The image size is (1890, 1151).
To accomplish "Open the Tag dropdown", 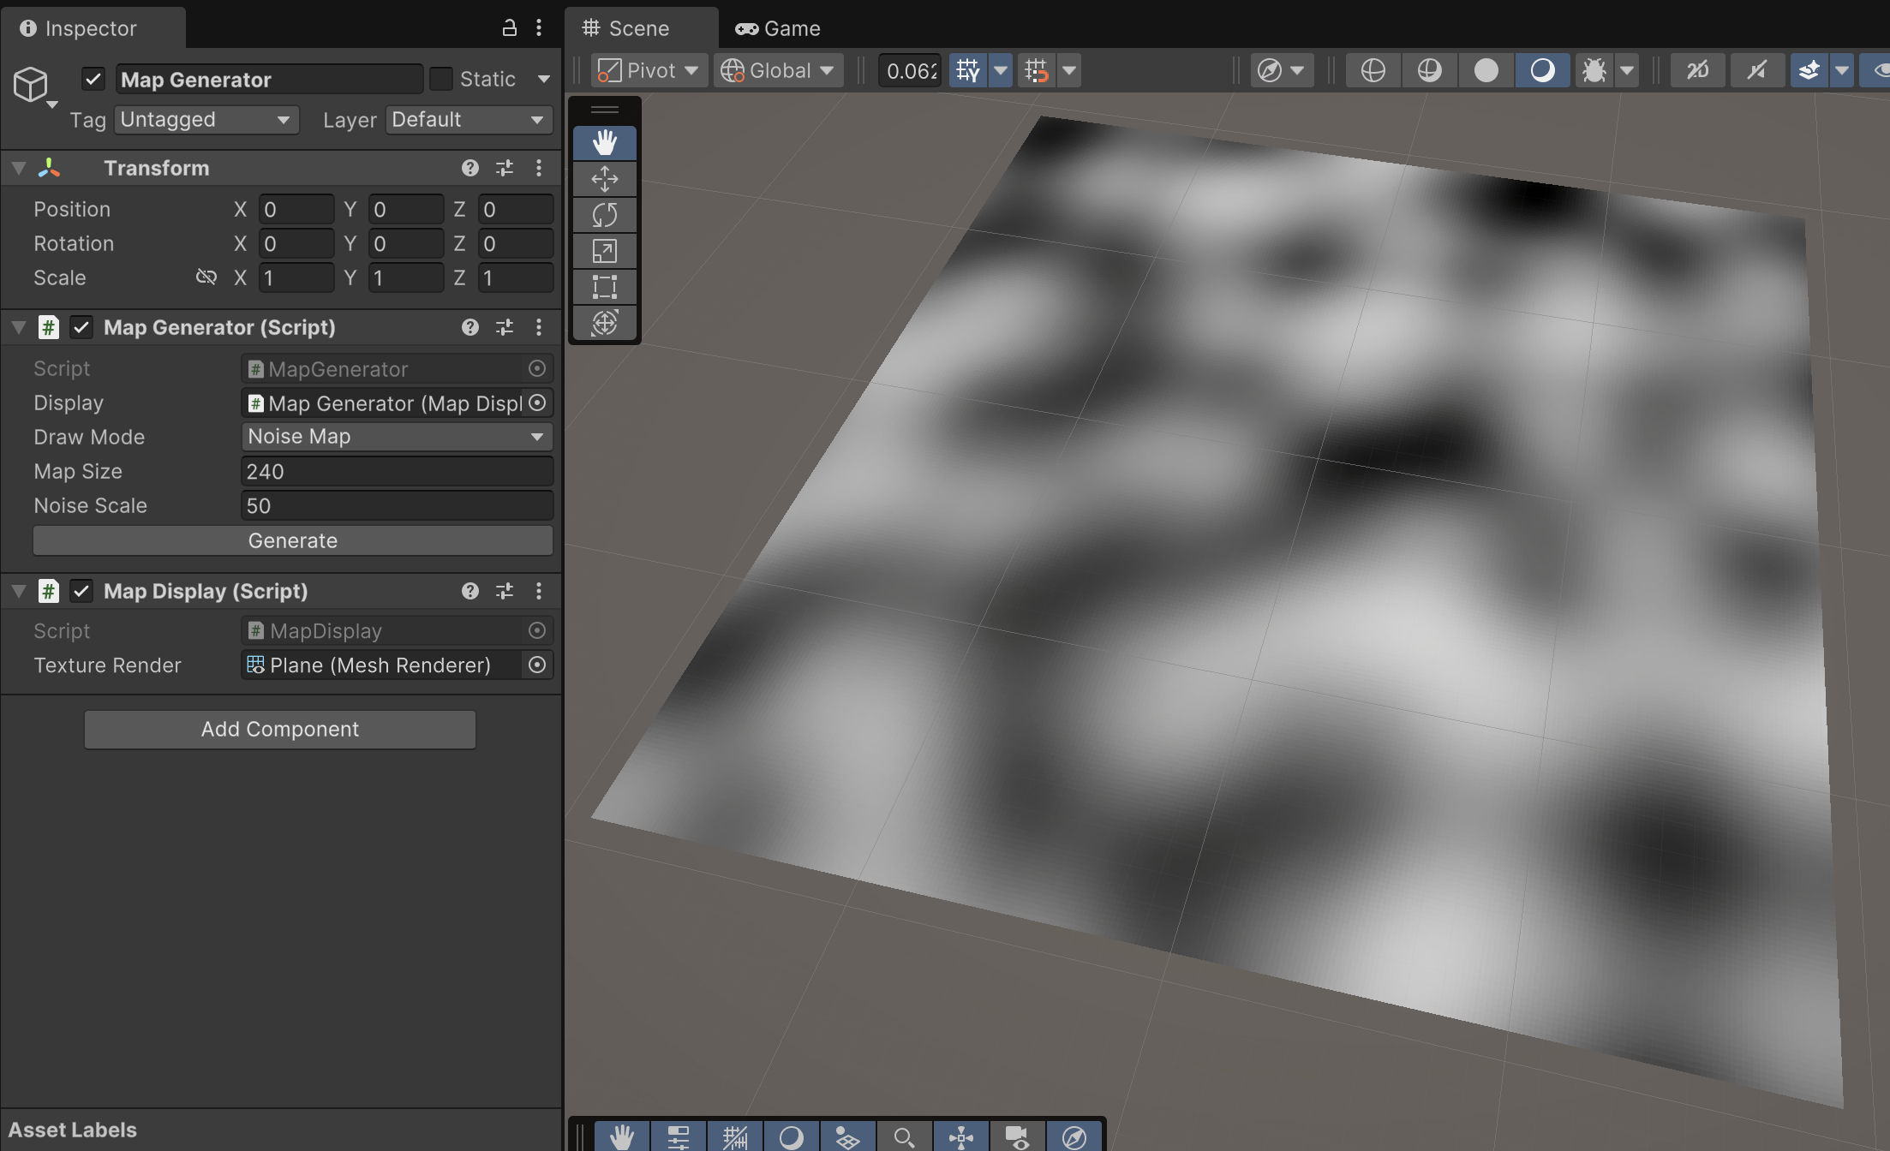I will click(x=206, y=120).
